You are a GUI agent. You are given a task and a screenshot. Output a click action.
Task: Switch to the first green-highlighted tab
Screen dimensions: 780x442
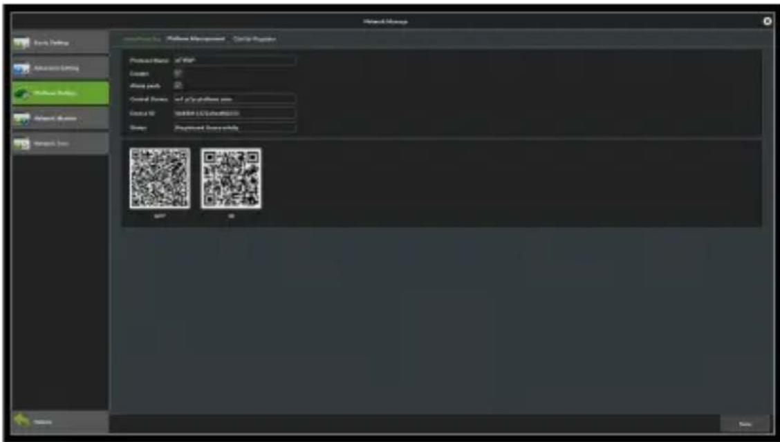click(x=142, y=39)
